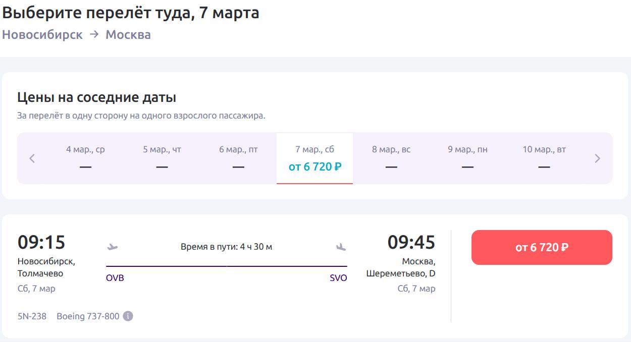Pick the 8 мар., вс date tab

[391, 158]
